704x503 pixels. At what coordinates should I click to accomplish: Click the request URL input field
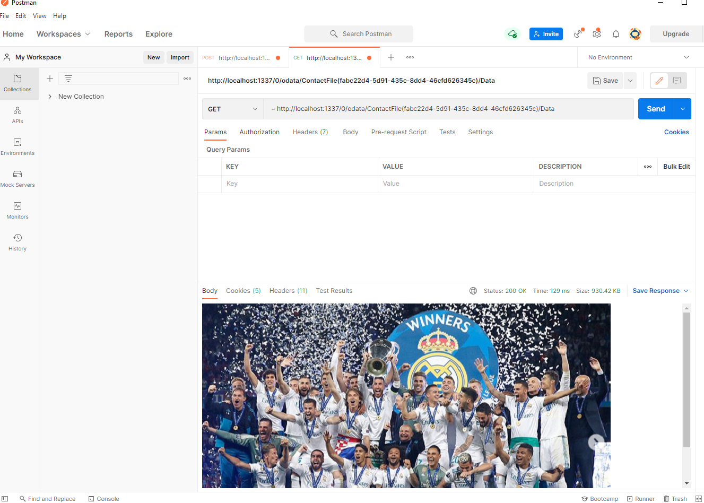[x=448, y=109]
